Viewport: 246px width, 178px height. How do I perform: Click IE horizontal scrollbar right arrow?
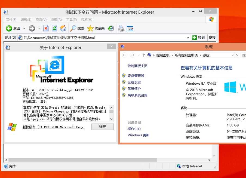pos(209,160)
